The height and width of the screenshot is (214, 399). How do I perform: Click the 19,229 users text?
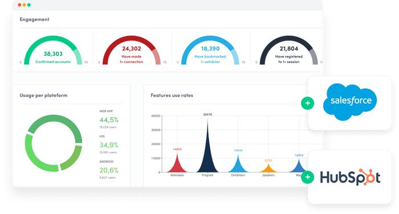point(108,127)
